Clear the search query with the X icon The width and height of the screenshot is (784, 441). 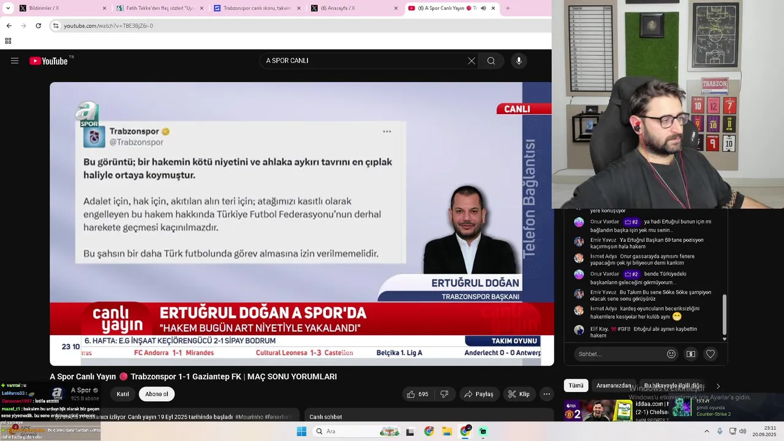[471, 61]
